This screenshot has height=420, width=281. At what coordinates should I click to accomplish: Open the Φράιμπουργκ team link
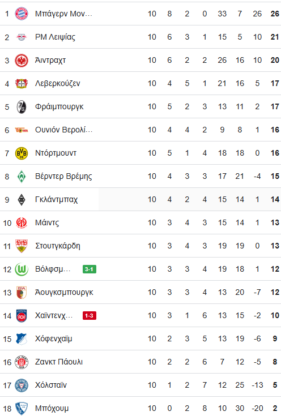(59, 106)
